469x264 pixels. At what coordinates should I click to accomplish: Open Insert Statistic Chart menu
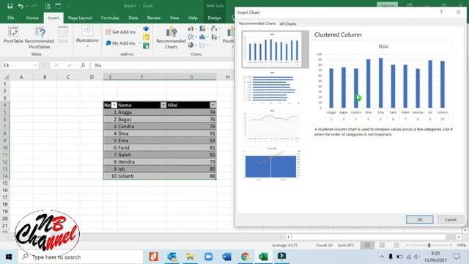coord(204,37)
